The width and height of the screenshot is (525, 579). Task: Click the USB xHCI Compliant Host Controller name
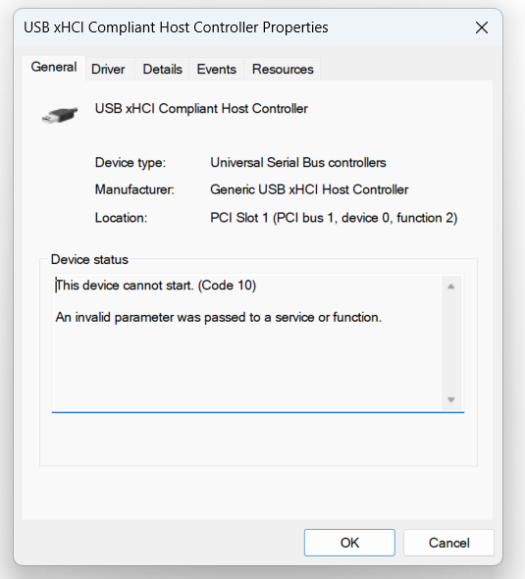[x=201, y=109]
